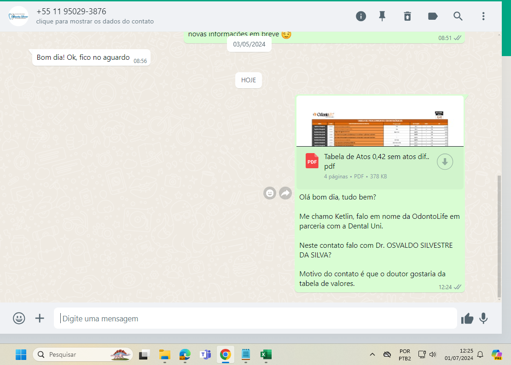
Task: Open network settings tray icon
Action: tap(422, 354)
